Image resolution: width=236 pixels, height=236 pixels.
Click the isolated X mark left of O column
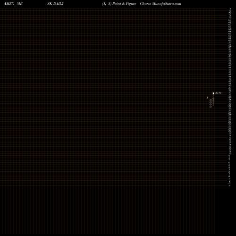tap(207, 98)
